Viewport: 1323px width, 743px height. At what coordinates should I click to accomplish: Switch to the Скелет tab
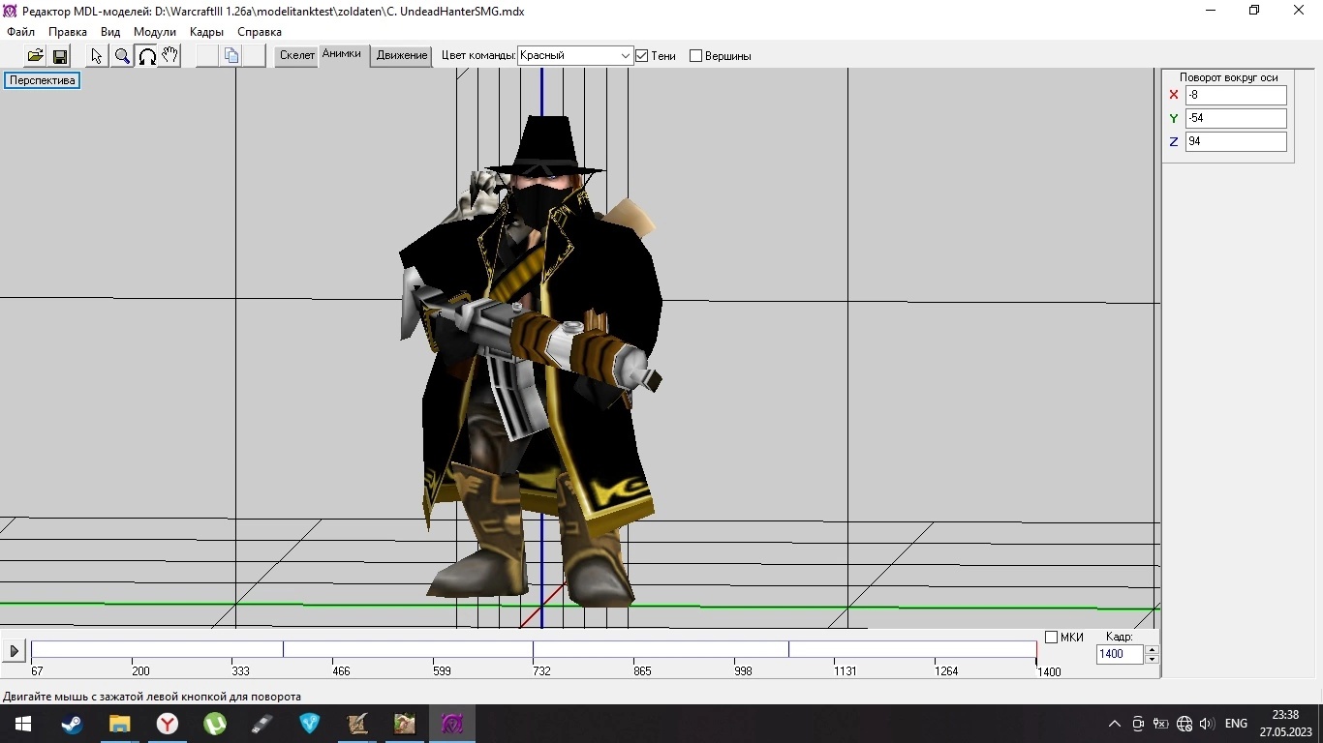pyautogui.click(x=296, y=55)
